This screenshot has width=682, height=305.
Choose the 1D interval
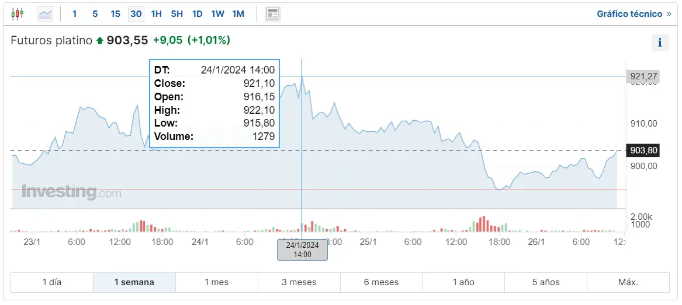pyautogui.click(x=197, y=14)
